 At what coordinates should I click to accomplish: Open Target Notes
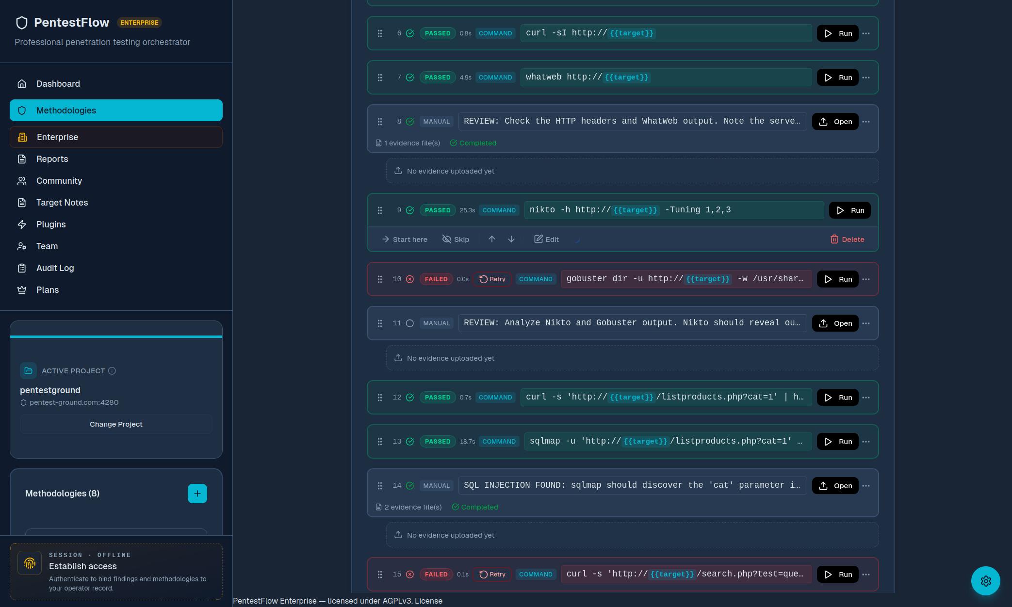tap(116, 203)
